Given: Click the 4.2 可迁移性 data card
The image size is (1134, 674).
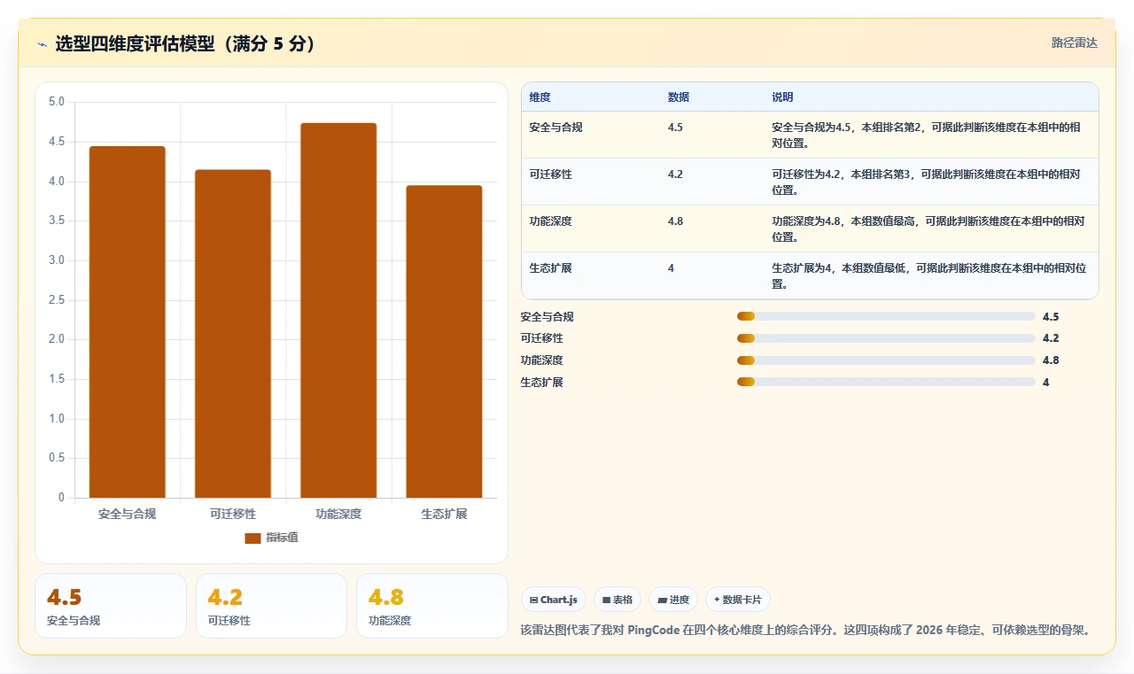Looking at the screenshot, I should (x=271, y=606).
